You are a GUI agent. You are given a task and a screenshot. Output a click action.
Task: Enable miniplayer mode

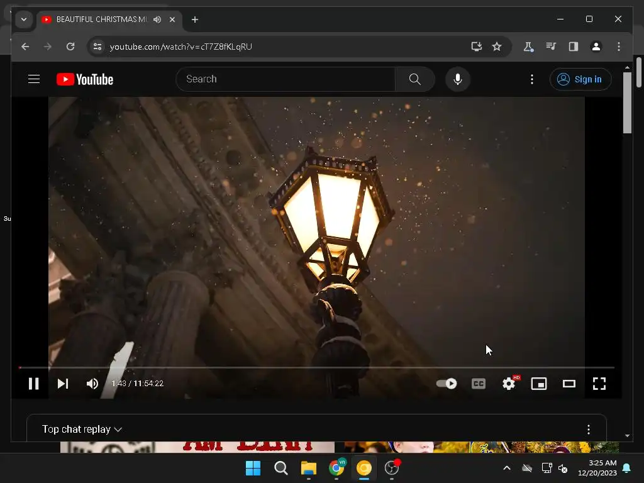pyautogui.click(x=539, y=384)
